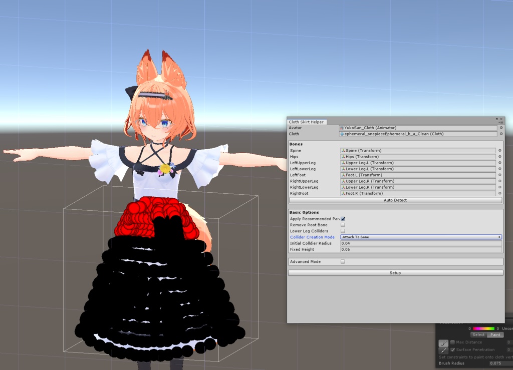
Task: Click the Animator icon in the Avatar field
Action: click(342, 127)
